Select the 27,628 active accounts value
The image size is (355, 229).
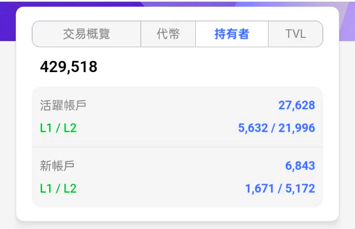pyautogui.click(x=296, y=105)
